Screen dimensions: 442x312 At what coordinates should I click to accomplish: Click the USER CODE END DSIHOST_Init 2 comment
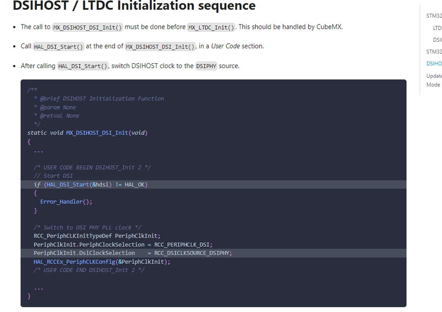(88, 270)
